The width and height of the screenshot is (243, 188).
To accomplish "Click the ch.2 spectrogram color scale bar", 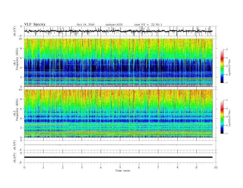I will click(222, 117).
